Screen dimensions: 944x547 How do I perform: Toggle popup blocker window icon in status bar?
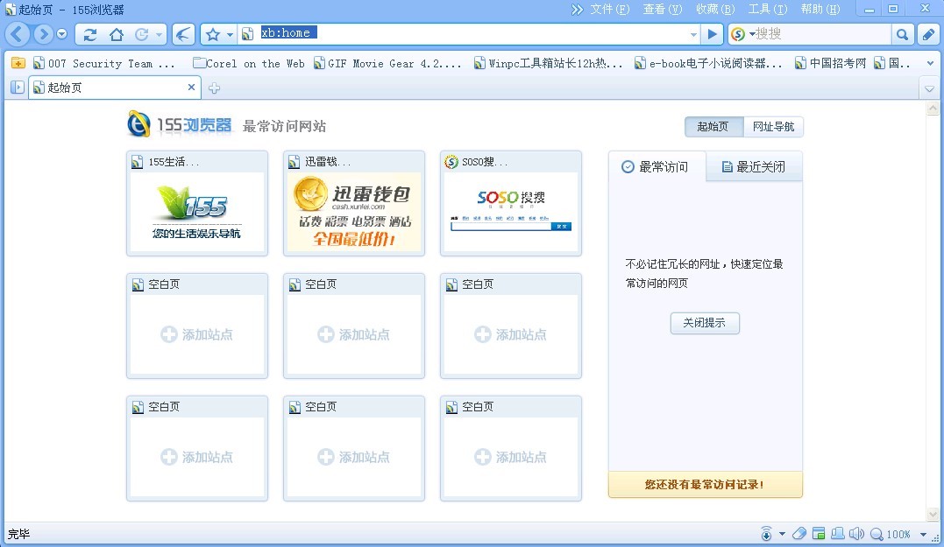point(818,533)
